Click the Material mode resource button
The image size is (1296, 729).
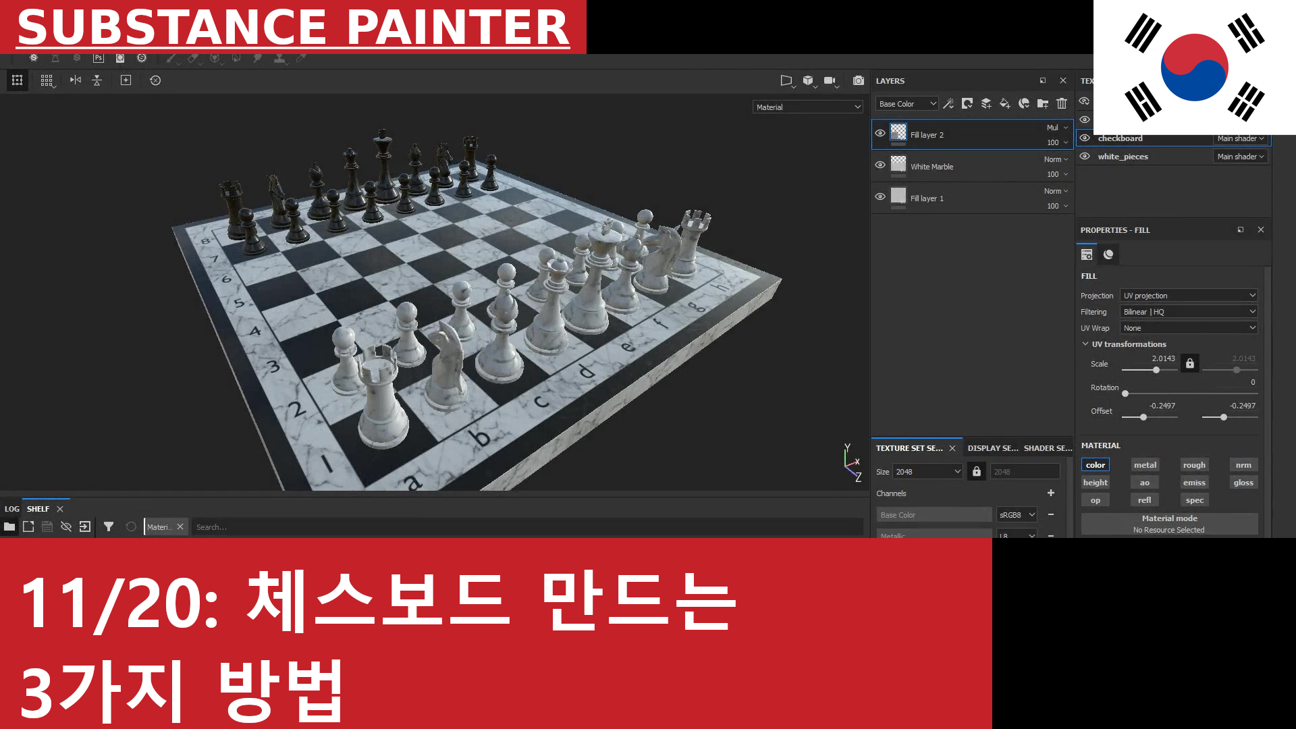(1169, 524)
